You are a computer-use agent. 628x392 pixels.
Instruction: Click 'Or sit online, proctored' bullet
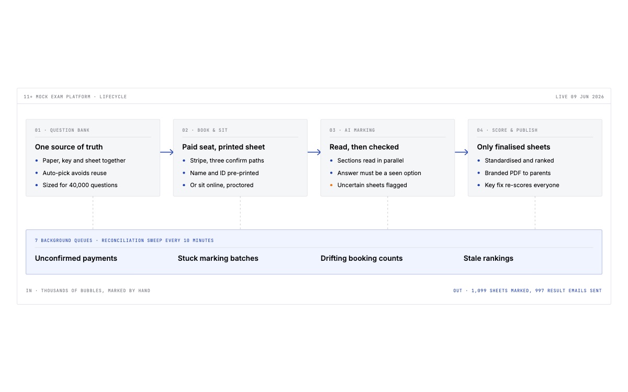tap(222, 185)
